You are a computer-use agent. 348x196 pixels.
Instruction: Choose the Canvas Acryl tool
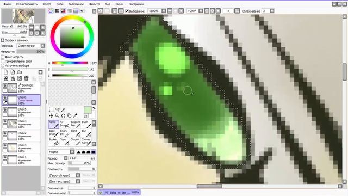(x=86, y=142)
